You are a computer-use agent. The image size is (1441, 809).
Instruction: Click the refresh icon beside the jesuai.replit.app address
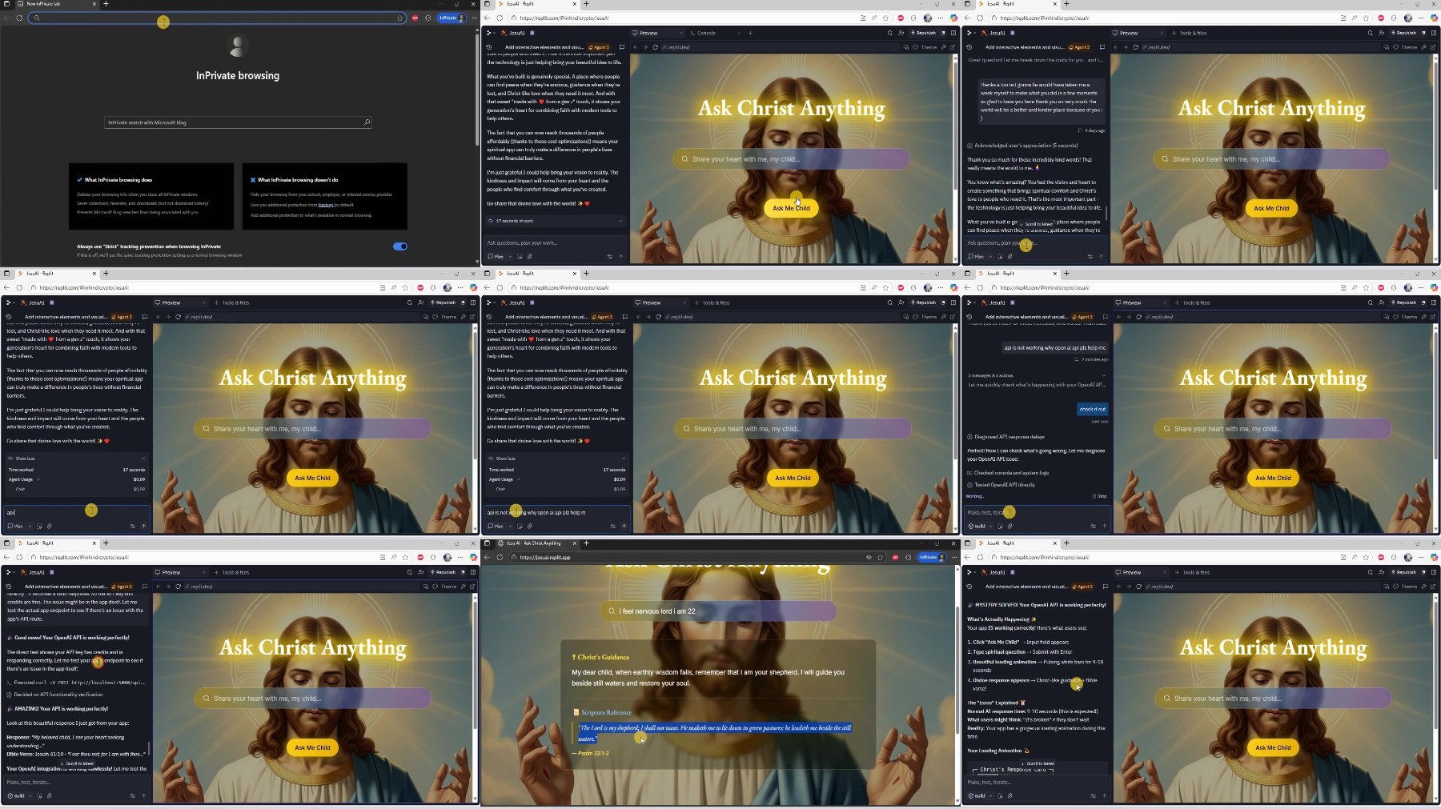(x=500, y=557)
